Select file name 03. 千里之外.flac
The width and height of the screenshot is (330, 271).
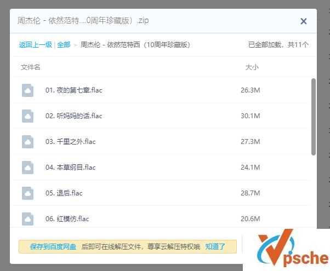coord(71,142)
